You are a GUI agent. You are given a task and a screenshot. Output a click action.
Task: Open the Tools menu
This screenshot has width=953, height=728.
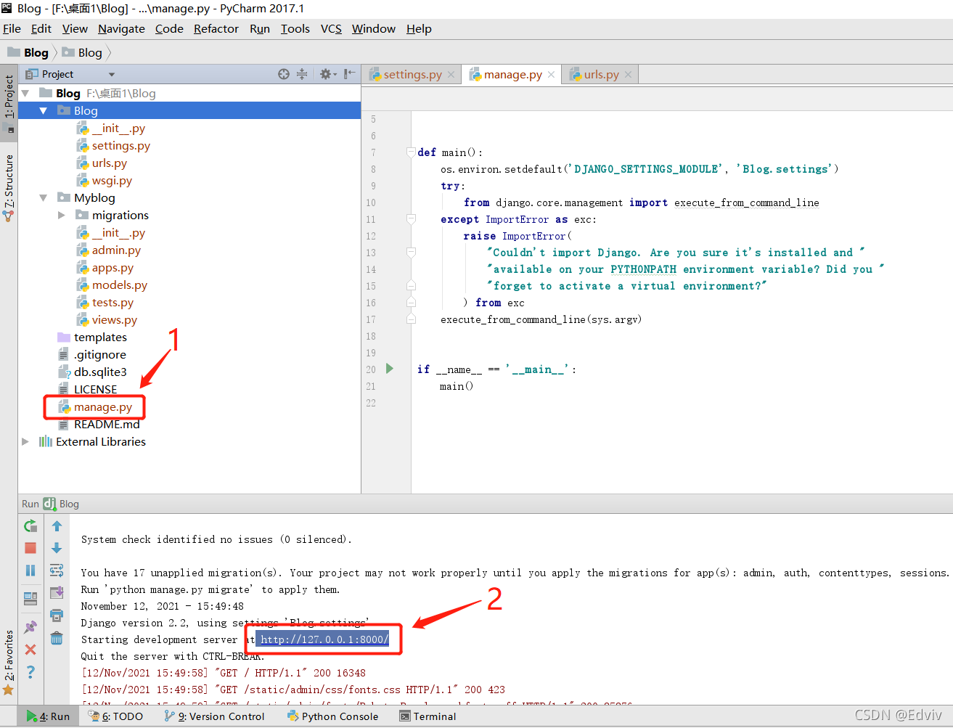tap(295, 29)
